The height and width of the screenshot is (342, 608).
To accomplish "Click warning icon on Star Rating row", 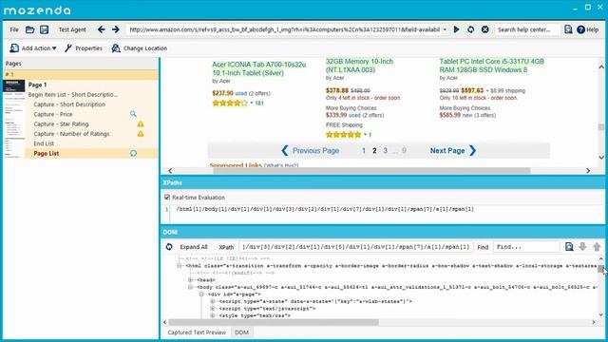I will click(x=141, y=124).
